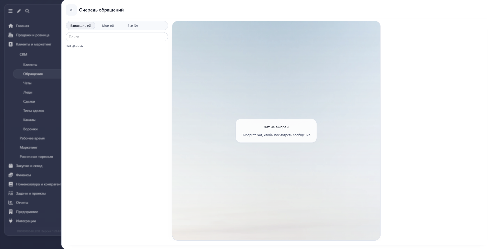Click the Главная home icon

point(11,26)
